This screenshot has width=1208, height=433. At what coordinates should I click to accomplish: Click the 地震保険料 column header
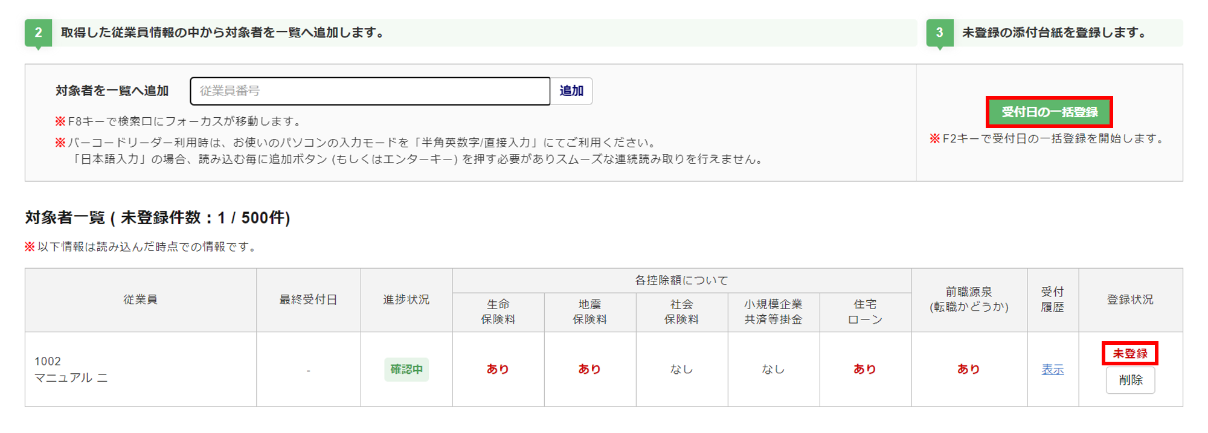[x=590, y=312]
